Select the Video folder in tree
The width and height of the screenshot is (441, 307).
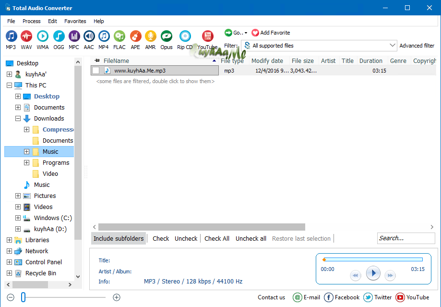coord(50,174)
